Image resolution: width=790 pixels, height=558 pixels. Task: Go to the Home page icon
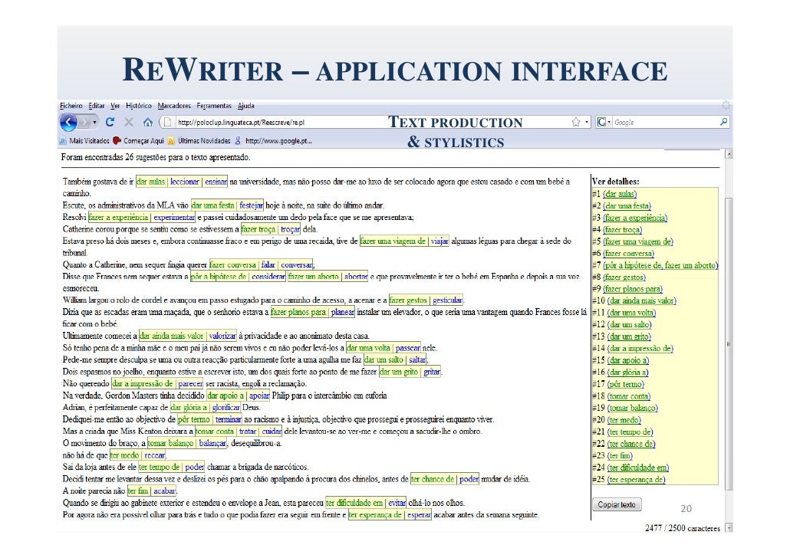pos(147,122)
